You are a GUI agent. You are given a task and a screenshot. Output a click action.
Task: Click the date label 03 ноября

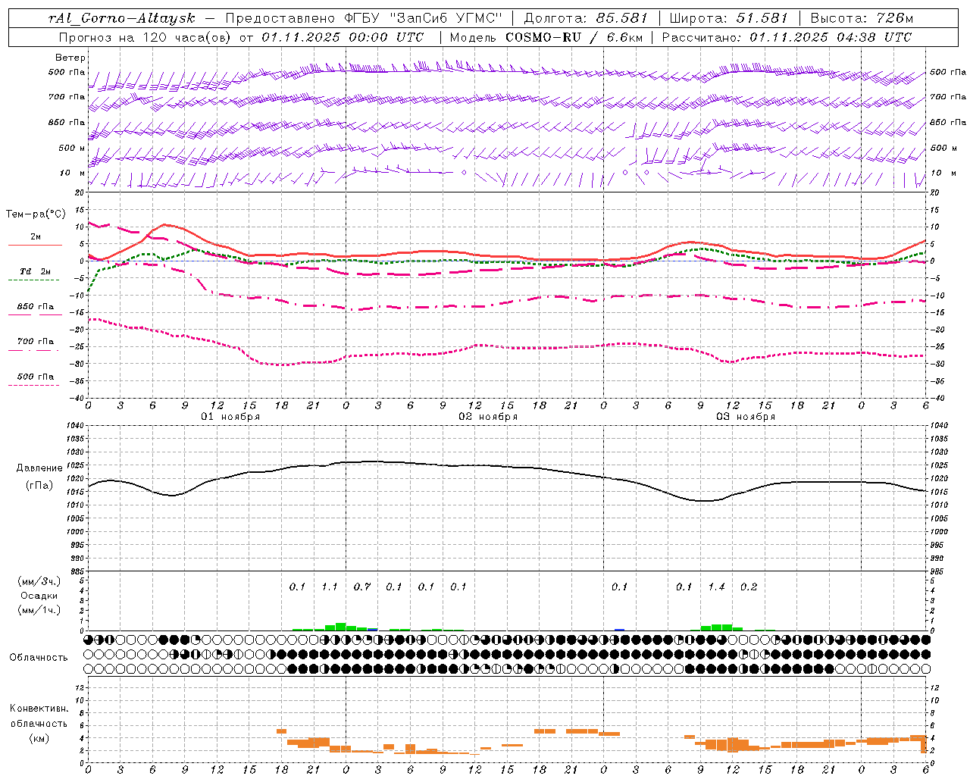[x=746, y=417]
